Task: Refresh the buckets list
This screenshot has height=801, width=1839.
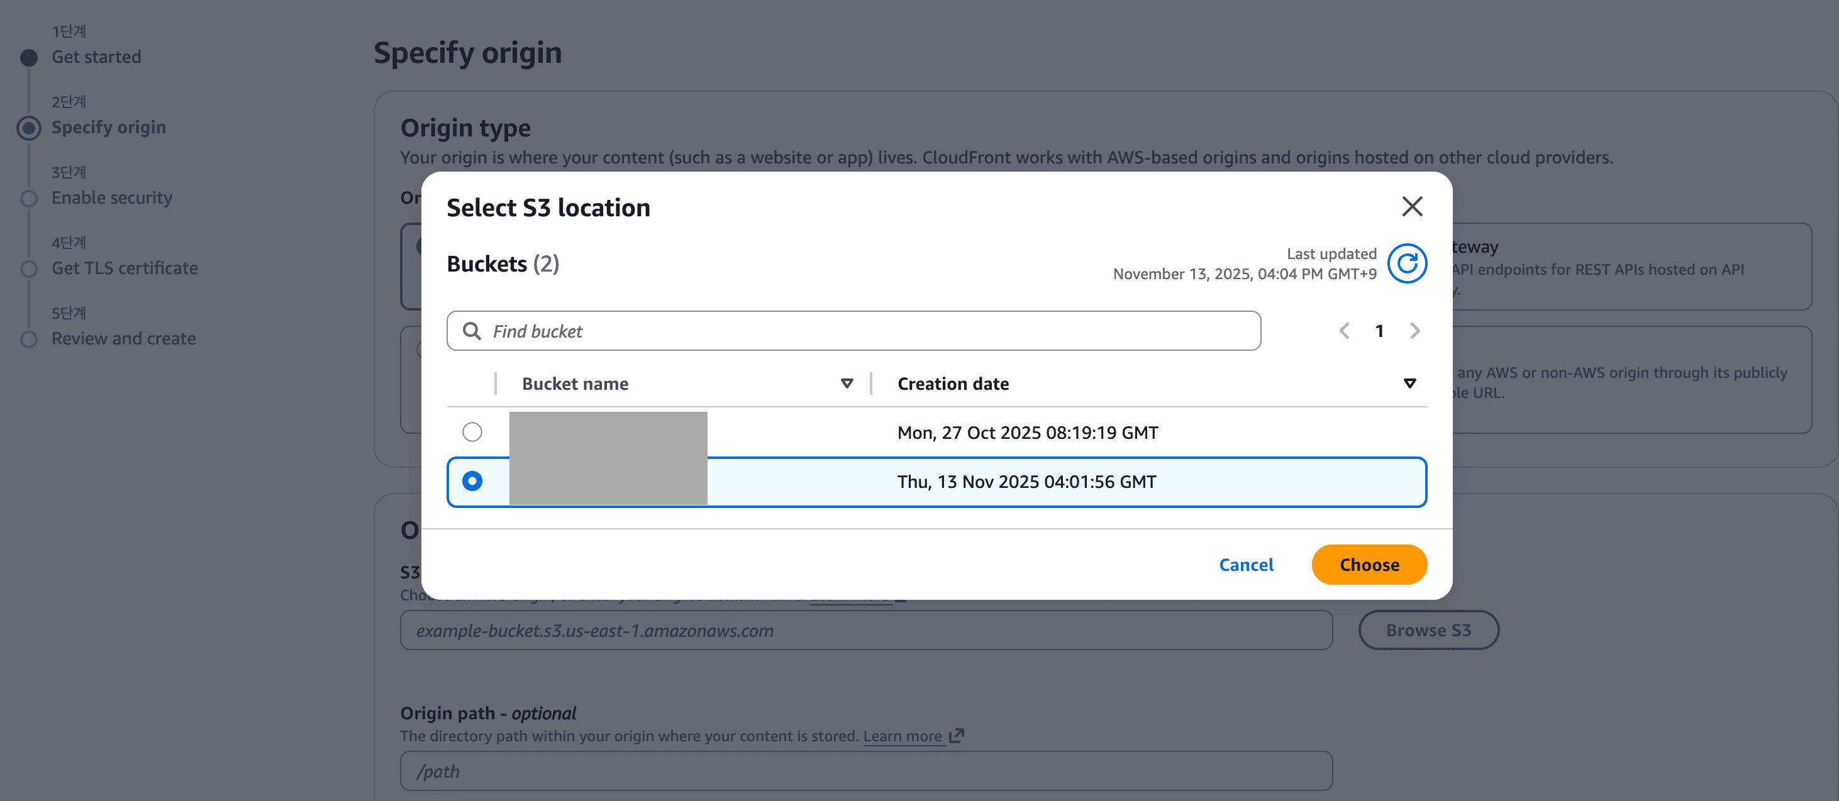Action: coord(1406,264)
